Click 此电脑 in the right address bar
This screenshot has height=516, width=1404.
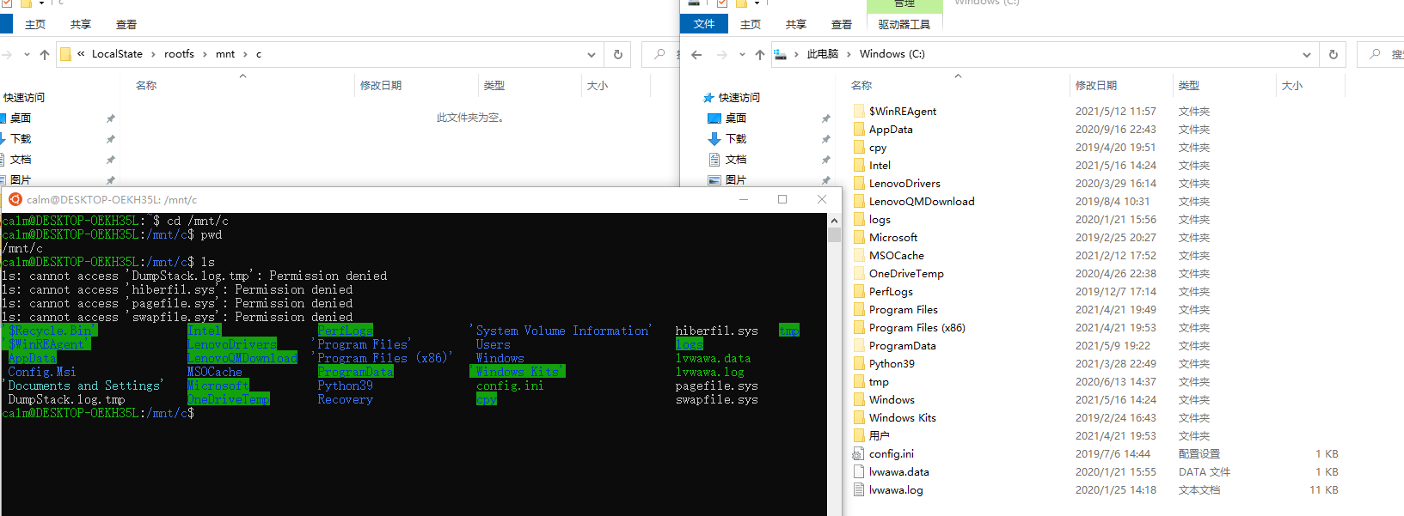pyautogui.click(x=823, y=54)
